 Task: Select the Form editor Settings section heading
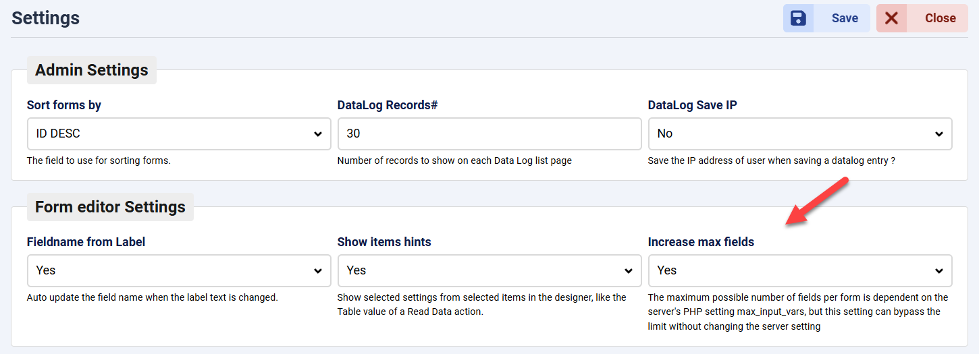coord(110,207)
